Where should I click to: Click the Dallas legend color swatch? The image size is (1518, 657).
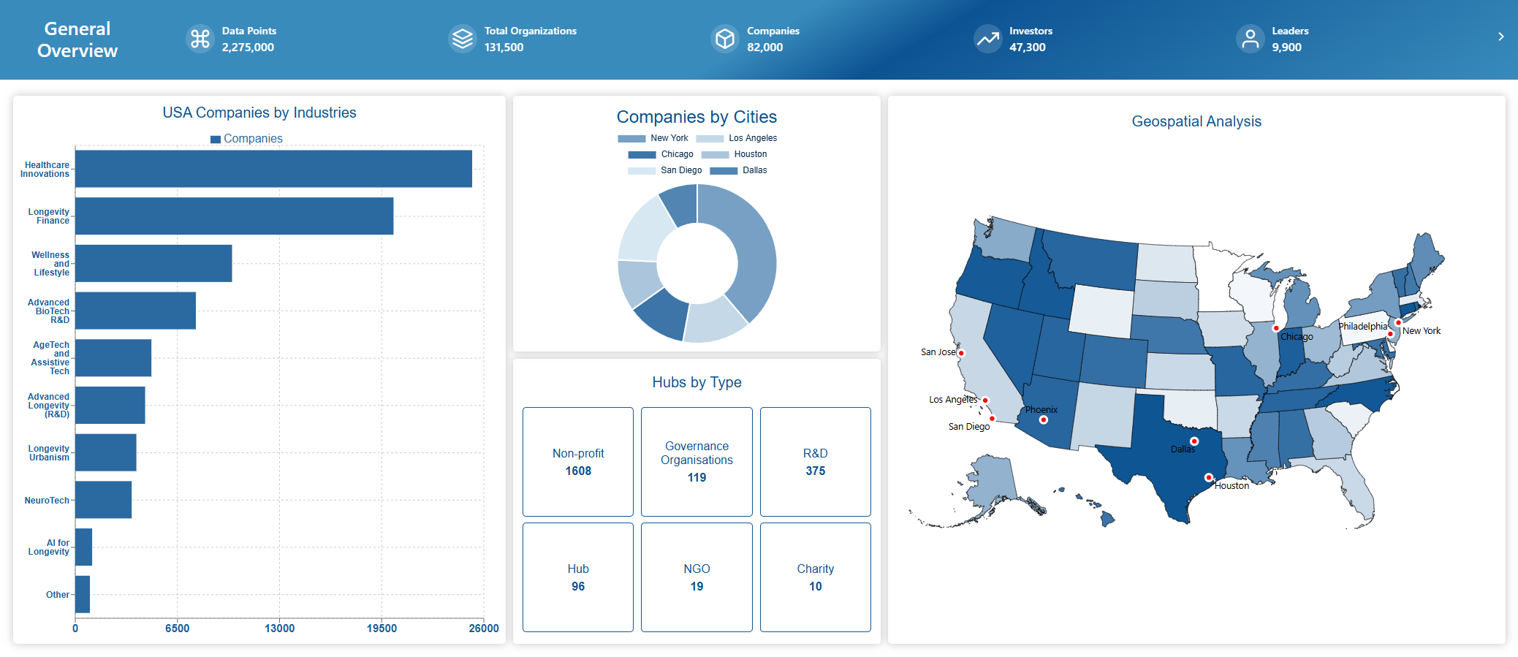(723, 171)
